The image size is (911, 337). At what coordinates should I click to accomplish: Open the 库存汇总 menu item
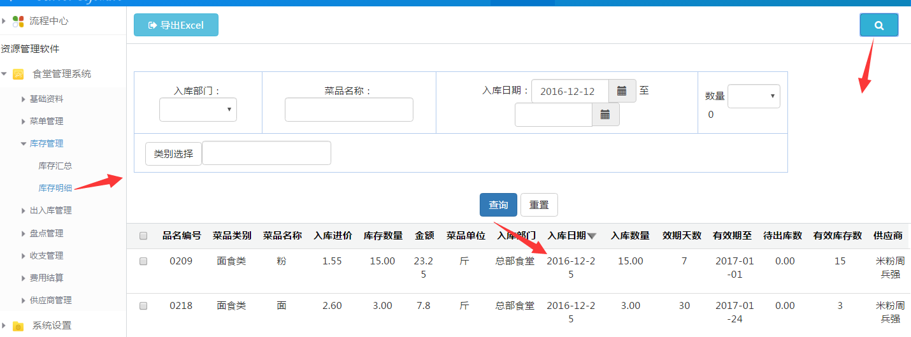pyautogui.click(x=55, y=166)
